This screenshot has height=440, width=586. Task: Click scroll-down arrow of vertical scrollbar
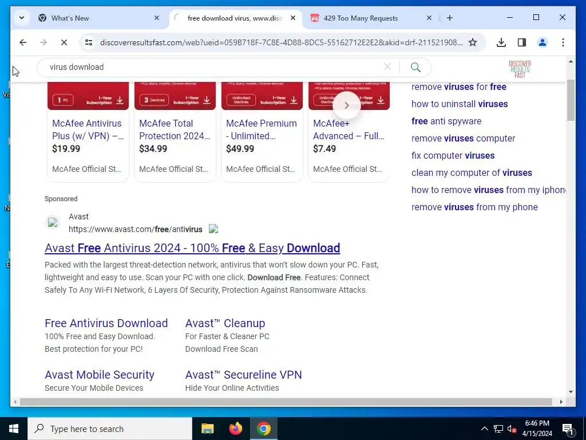[571, 392]
